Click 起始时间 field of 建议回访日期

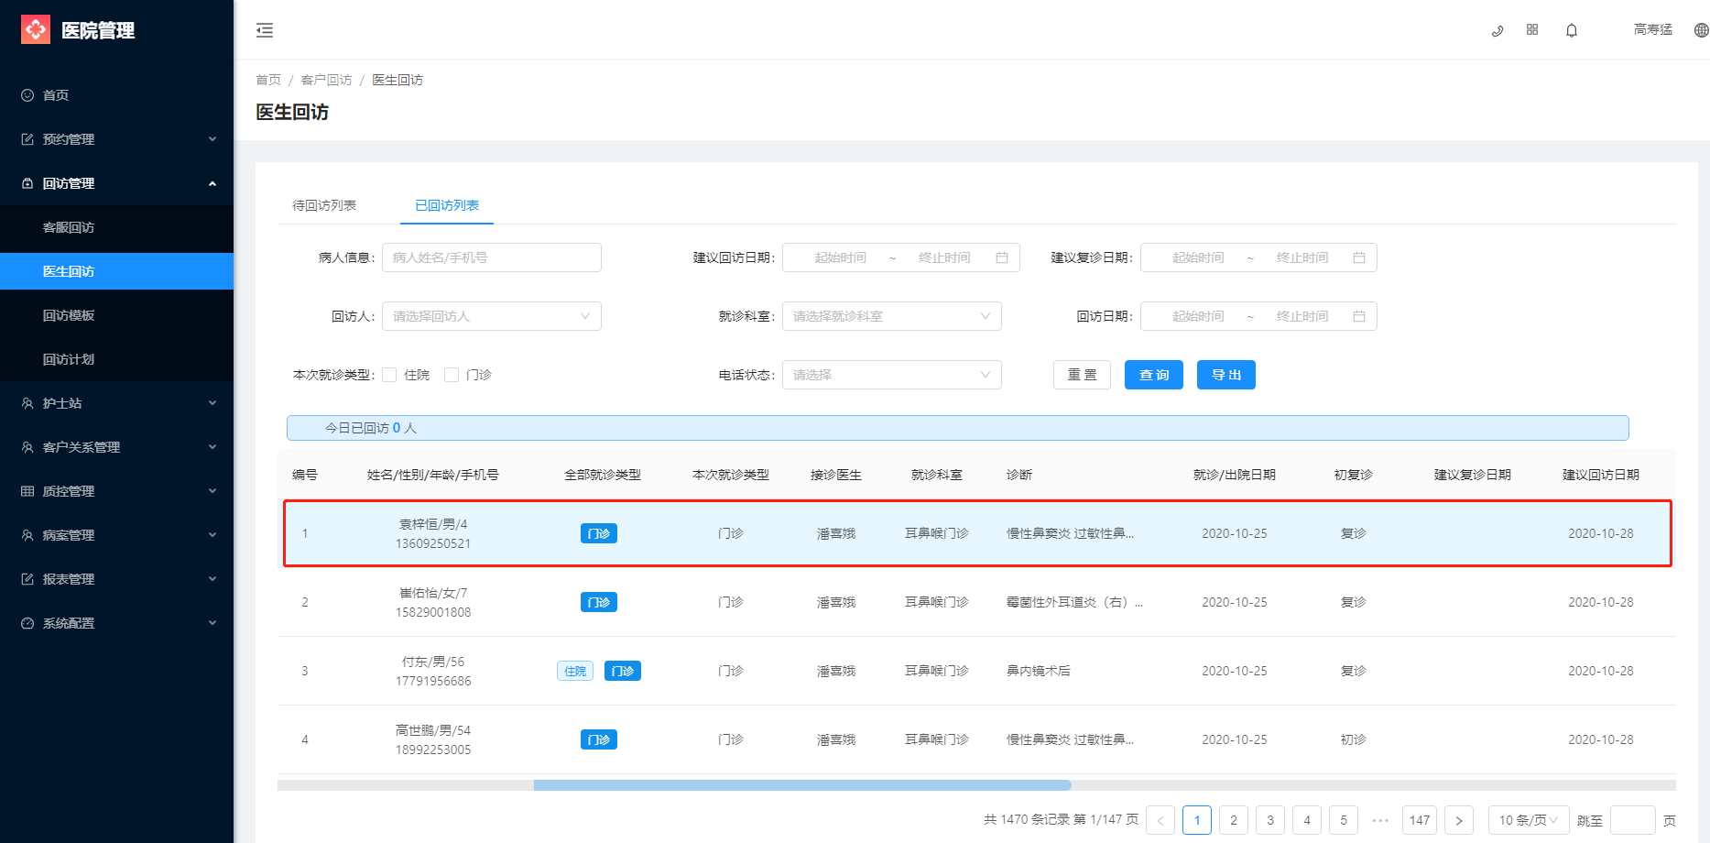(x=840, y=257)
